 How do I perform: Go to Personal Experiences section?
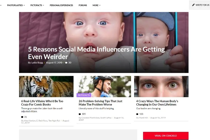[61, 5]
